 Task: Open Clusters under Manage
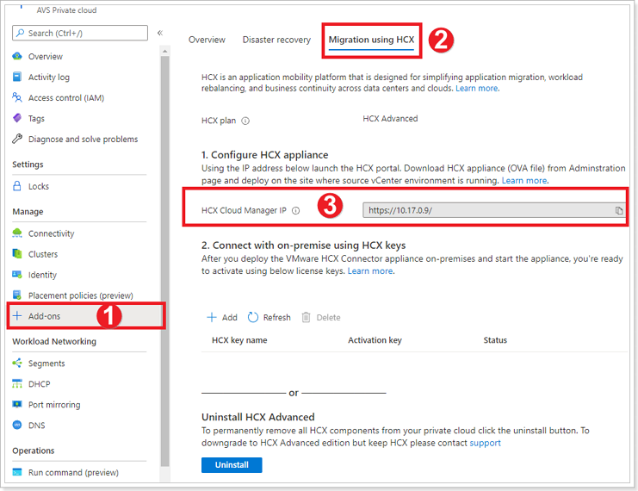(43, 254)
